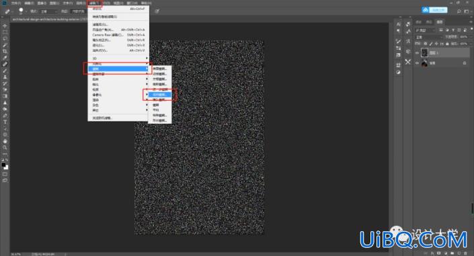Select the highlighted Healing Brush tool
Viewport: 474px width, 256px height.
pyautogui.click(x=5, y=64)
